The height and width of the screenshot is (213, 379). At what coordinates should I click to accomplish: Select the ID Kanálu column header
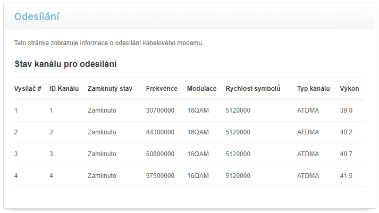[x=64, y=89]
